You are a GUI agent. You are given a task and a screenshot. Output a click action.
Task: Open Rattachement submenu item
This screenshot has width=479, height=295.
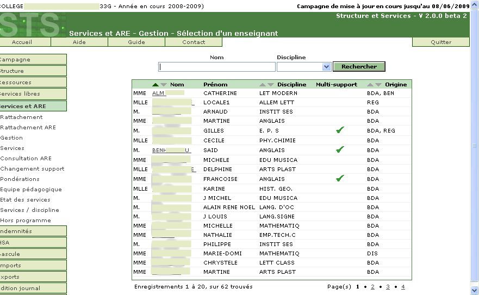tap(21, 117)
